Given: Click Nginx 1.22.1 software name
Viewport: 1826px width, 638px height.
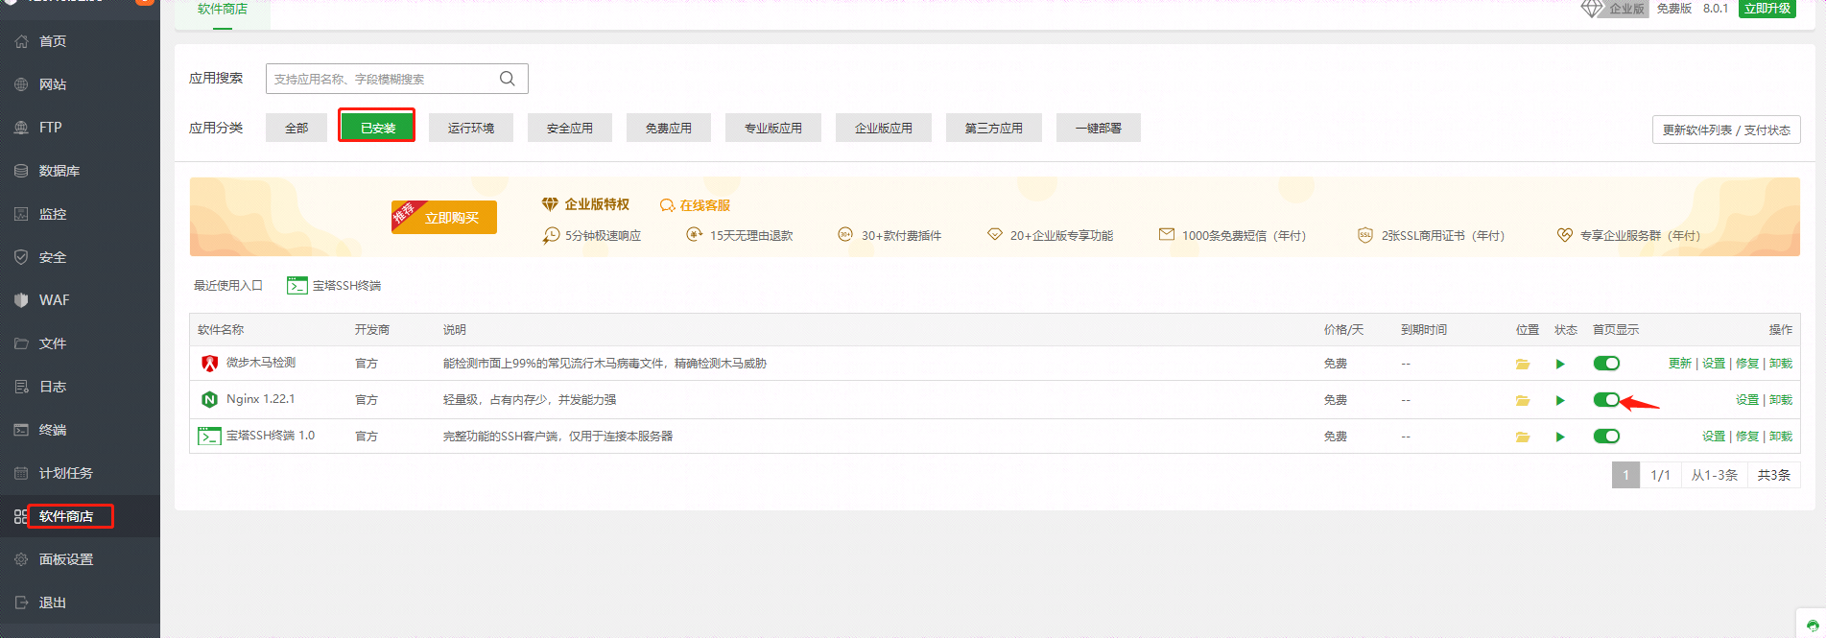Looking at the screenshot, I should [261, 399].
